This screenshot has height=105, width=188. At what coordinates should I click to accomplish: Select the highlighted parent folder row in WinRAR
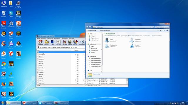(61, 52)
